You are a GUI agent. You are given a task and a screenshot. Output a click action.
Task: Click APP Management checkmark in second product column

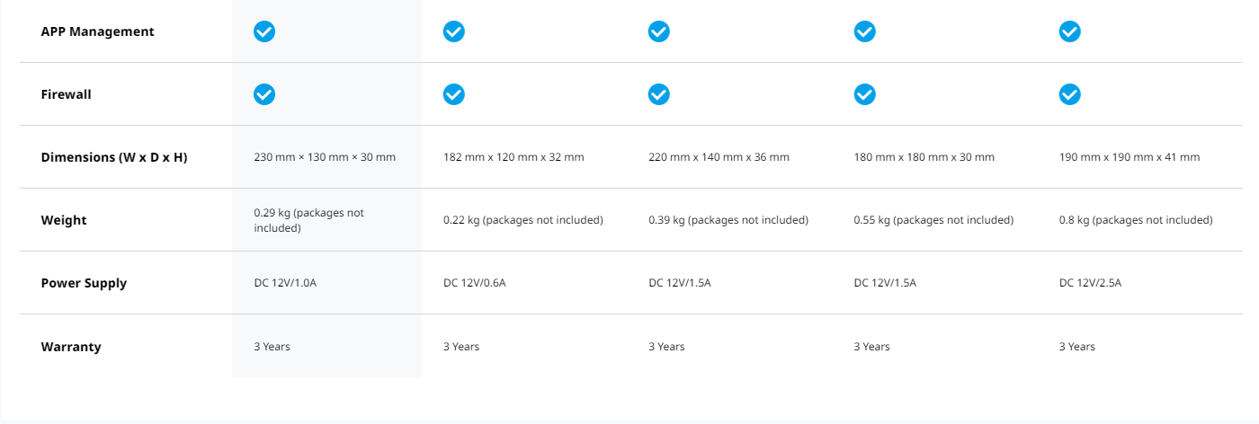coord(454,31)
